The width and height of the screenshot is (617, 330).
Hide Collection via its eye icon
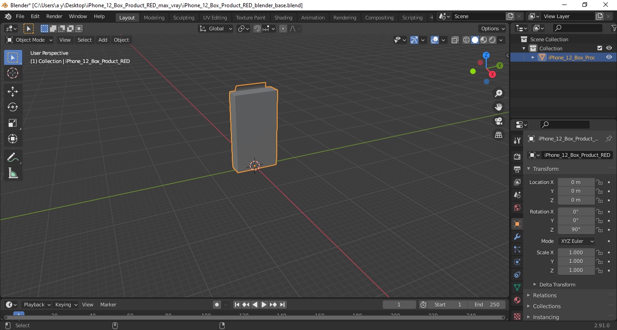coord(609,48)
